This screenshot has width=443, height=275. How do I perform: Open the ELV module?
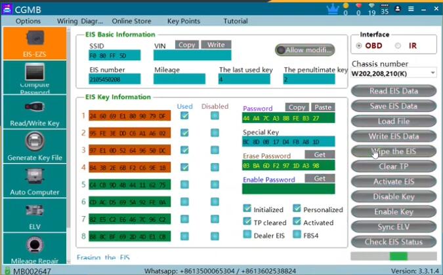coord(33,216)
